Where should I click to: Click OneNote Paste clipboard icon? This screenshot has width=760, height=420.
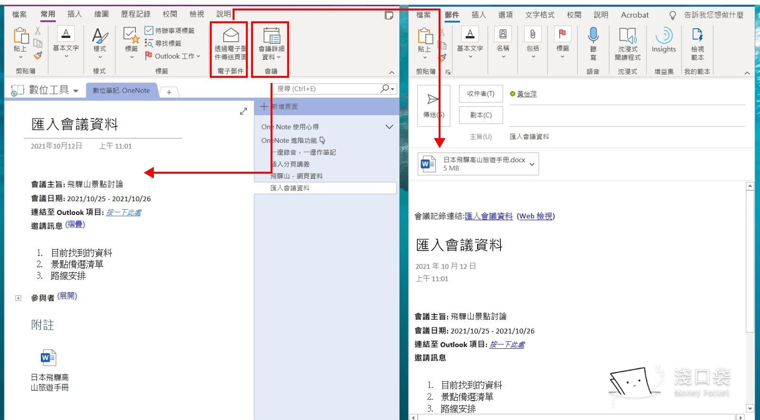click(x=20, y=36)
